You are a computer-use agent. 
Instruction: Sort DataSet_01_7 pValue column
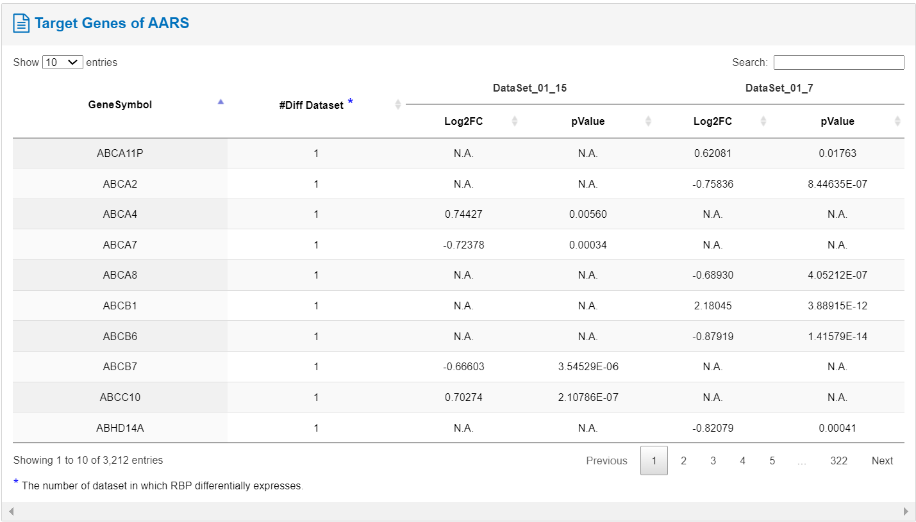897,121
